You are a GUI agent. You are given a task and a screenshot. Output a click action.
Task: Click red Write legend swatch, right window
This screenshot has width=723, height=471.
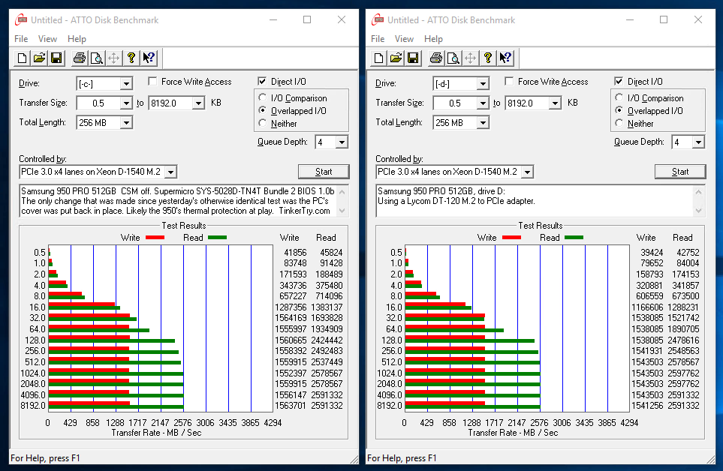(512, 238)
